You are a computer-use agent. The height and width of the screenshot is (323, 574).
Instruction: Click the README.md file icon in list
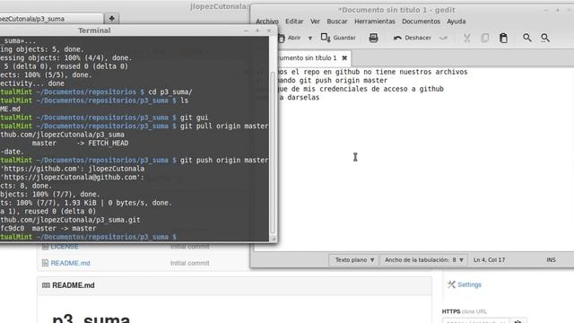45,263
